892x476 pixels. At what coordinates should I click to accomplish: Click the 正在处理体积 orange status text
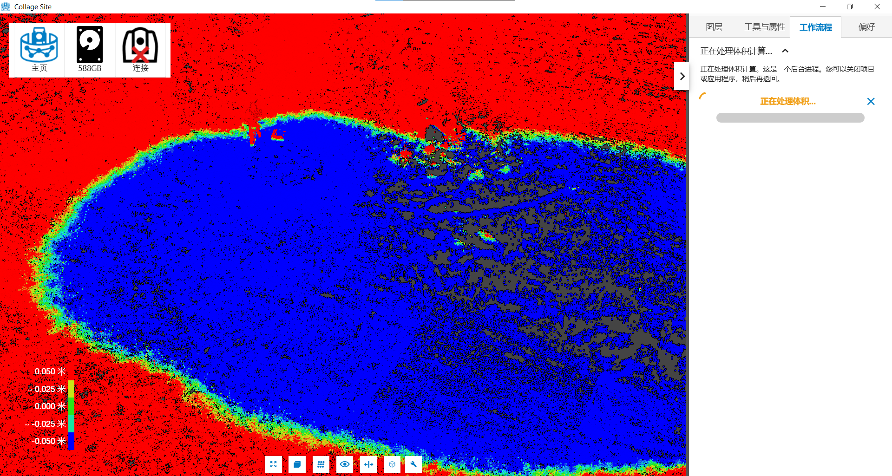(x=787, y=101)
